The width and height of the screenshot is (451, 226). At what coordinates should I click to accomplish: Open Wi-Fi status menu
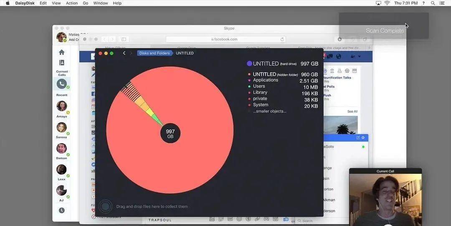point(387,3)
